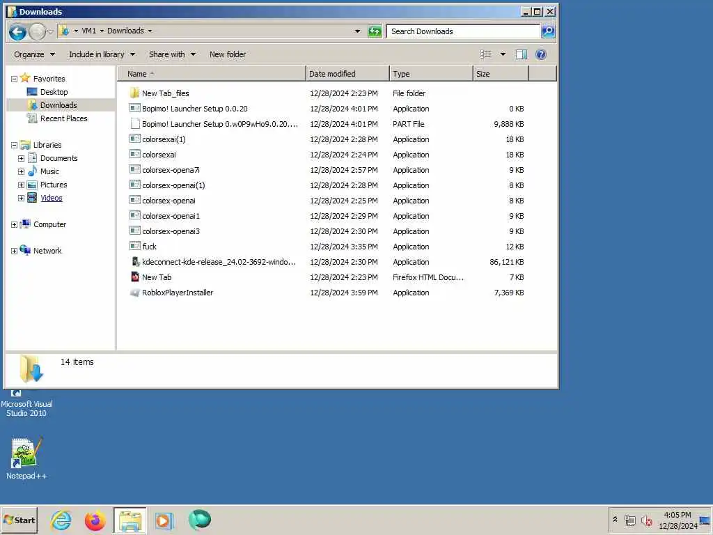Click the green Refresh icon beside address bar
The width and height of the screenshot is (713, 535).
pyautogui.click(x=375, y=31)
